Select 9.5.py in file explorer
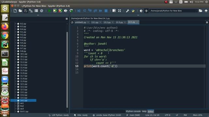The height and width of the screenshot is (117, 209). click(23, 43)
